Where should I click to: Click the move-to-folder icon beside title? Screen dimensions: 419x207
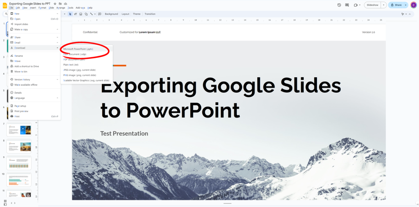click(60, 4)
